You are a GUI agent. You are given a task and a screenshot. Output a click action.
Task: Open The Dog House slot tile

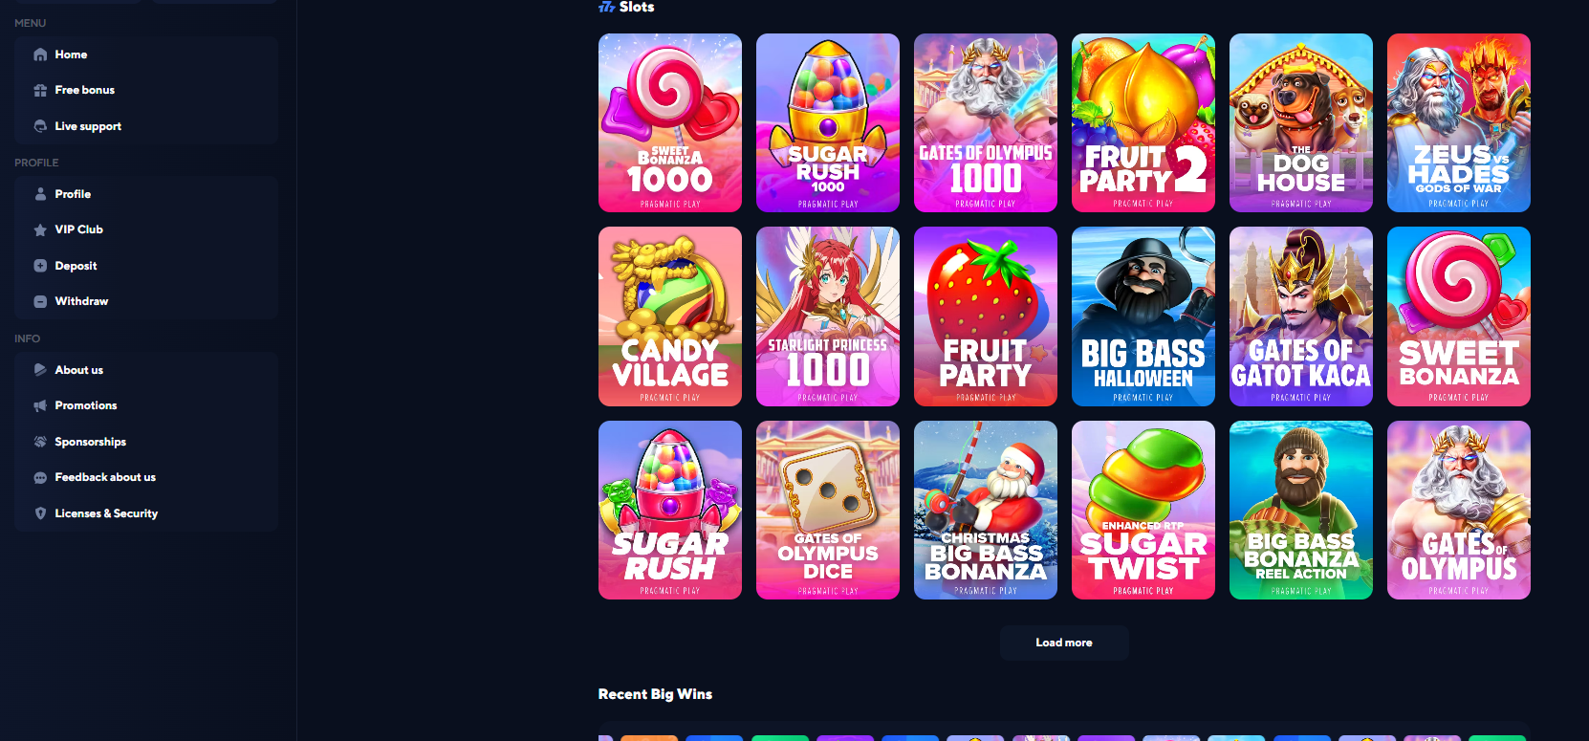1301,123
